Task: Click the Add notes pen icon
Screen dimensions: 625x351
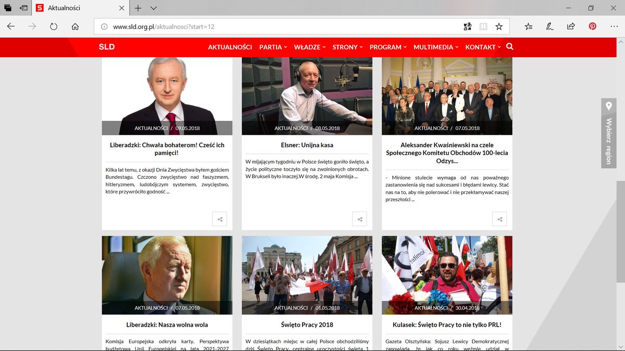Action: pos(549,27)
